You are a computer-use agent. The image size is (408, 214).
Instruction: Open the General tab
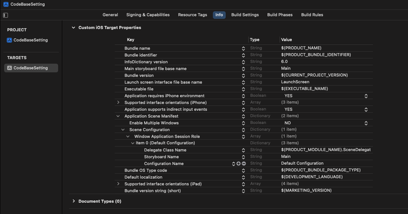(110, 15)
